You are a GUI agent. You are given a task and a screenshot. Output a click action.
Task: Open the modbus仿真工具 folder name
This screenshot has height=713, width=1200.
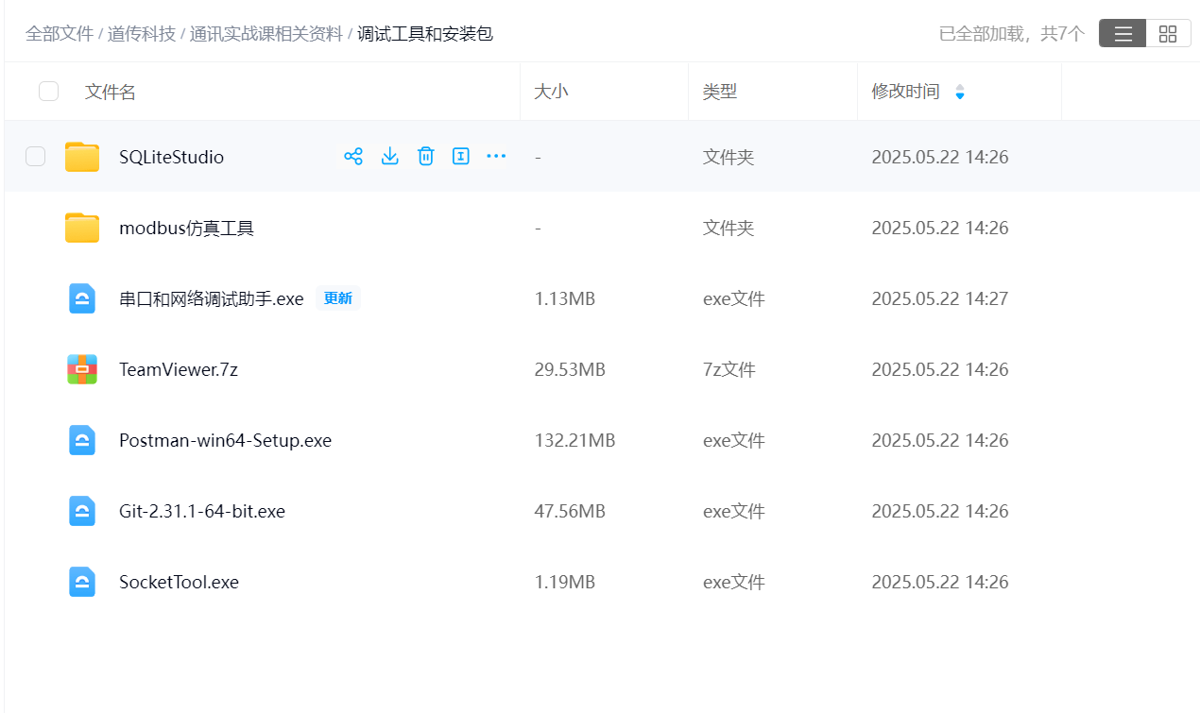(187, 228)
